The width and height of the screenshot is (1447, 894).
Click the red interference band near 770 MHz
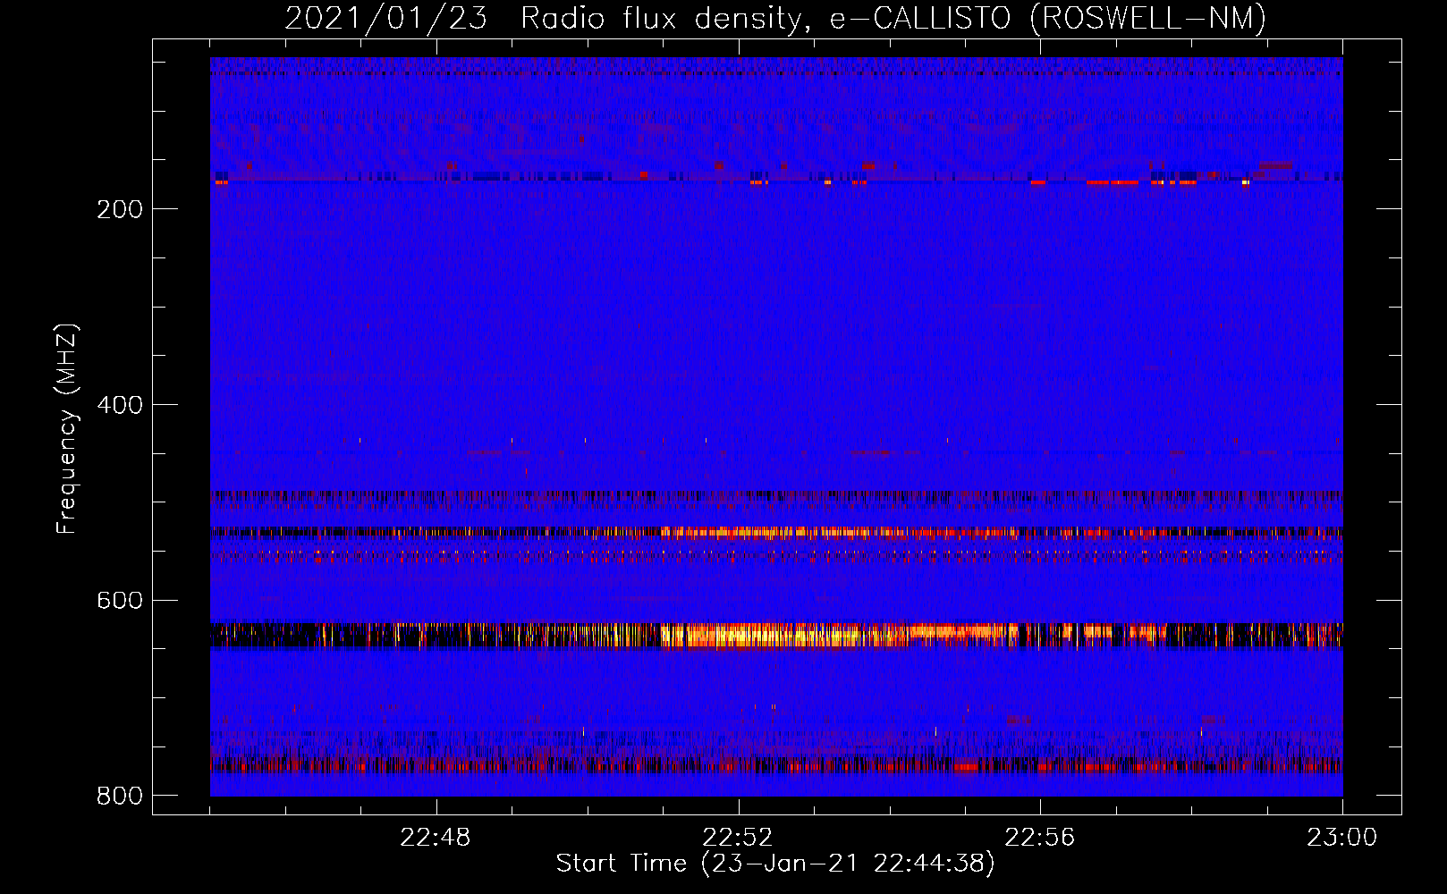pyautogui.click(x=776, y=765)
